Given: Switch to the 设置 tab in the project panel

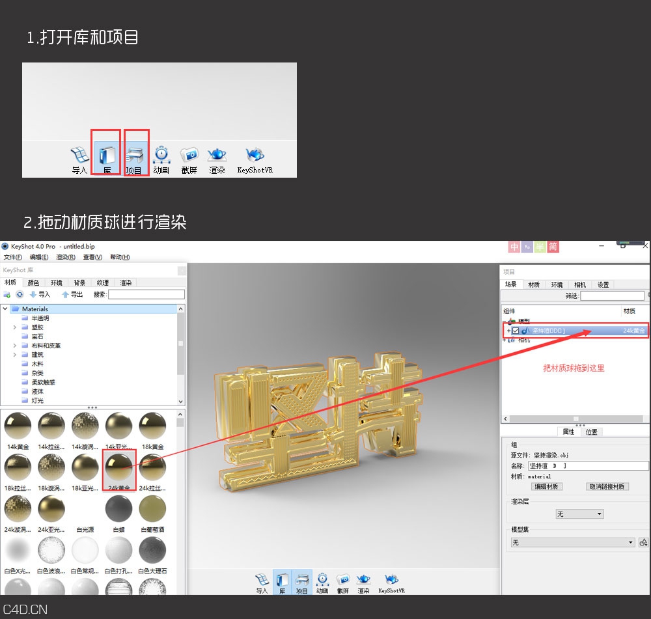Looking at the screenshot, I should coord(603,284).
